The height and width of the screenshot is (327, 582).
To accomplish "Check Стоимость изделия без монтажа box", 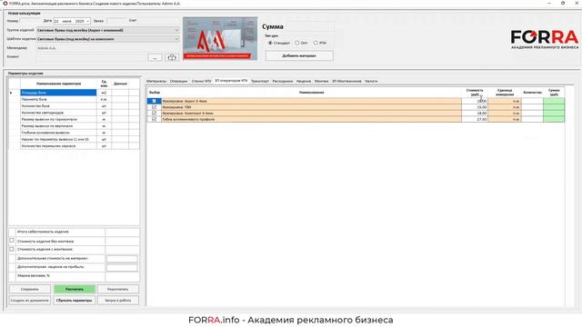I will pyautogui.click(x=12, y=241).
